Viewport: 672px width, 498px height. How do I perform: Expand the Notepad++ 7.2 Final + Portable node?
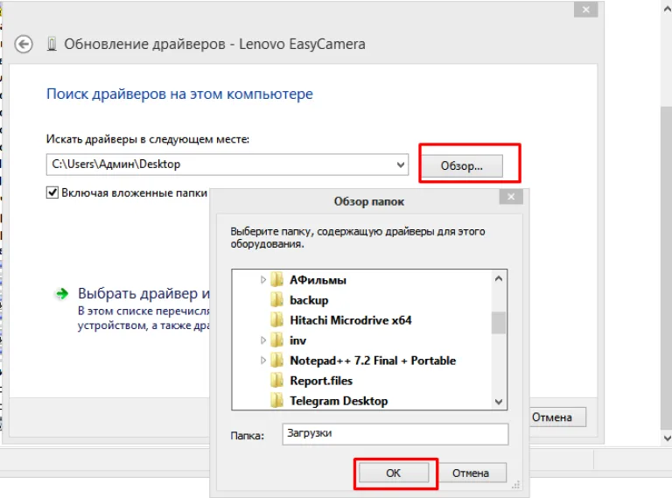pyautogui.click(x=263, y=361)
